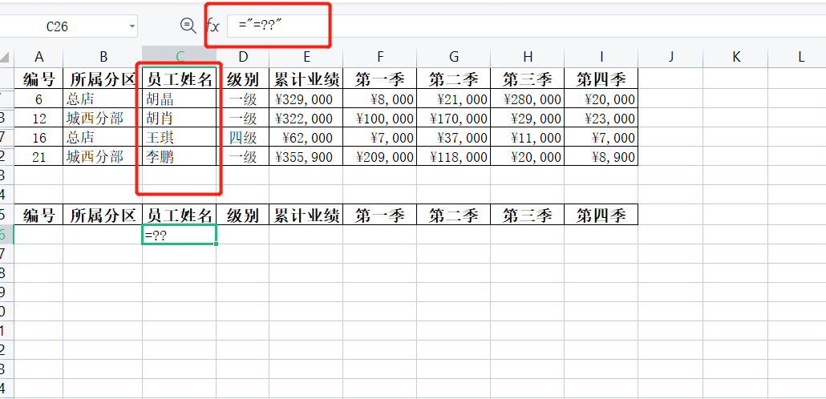Screen dimensions: 826x399
Task: Select column C header
Action: point(180,57)
